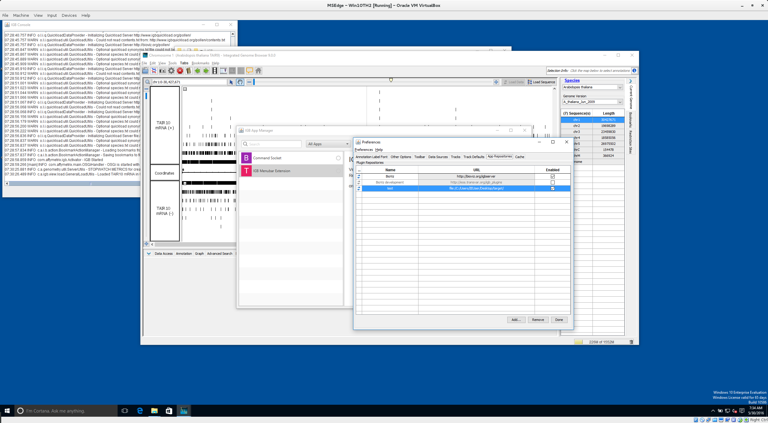Screen dimensions: 768x423
Task: Click the camera snapshot toolbar icon
Action: click(x=163, y=71)
